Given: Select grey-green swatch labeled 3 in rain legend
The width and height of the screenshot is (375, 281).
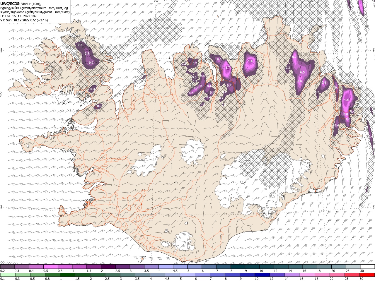Looking at the screenshot, I should [x=127, y=275].
